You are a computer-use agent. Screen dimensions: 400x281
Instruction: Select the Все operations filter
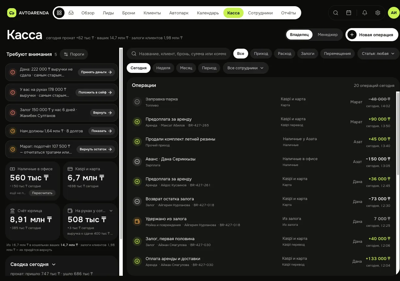tap(241, 54)
